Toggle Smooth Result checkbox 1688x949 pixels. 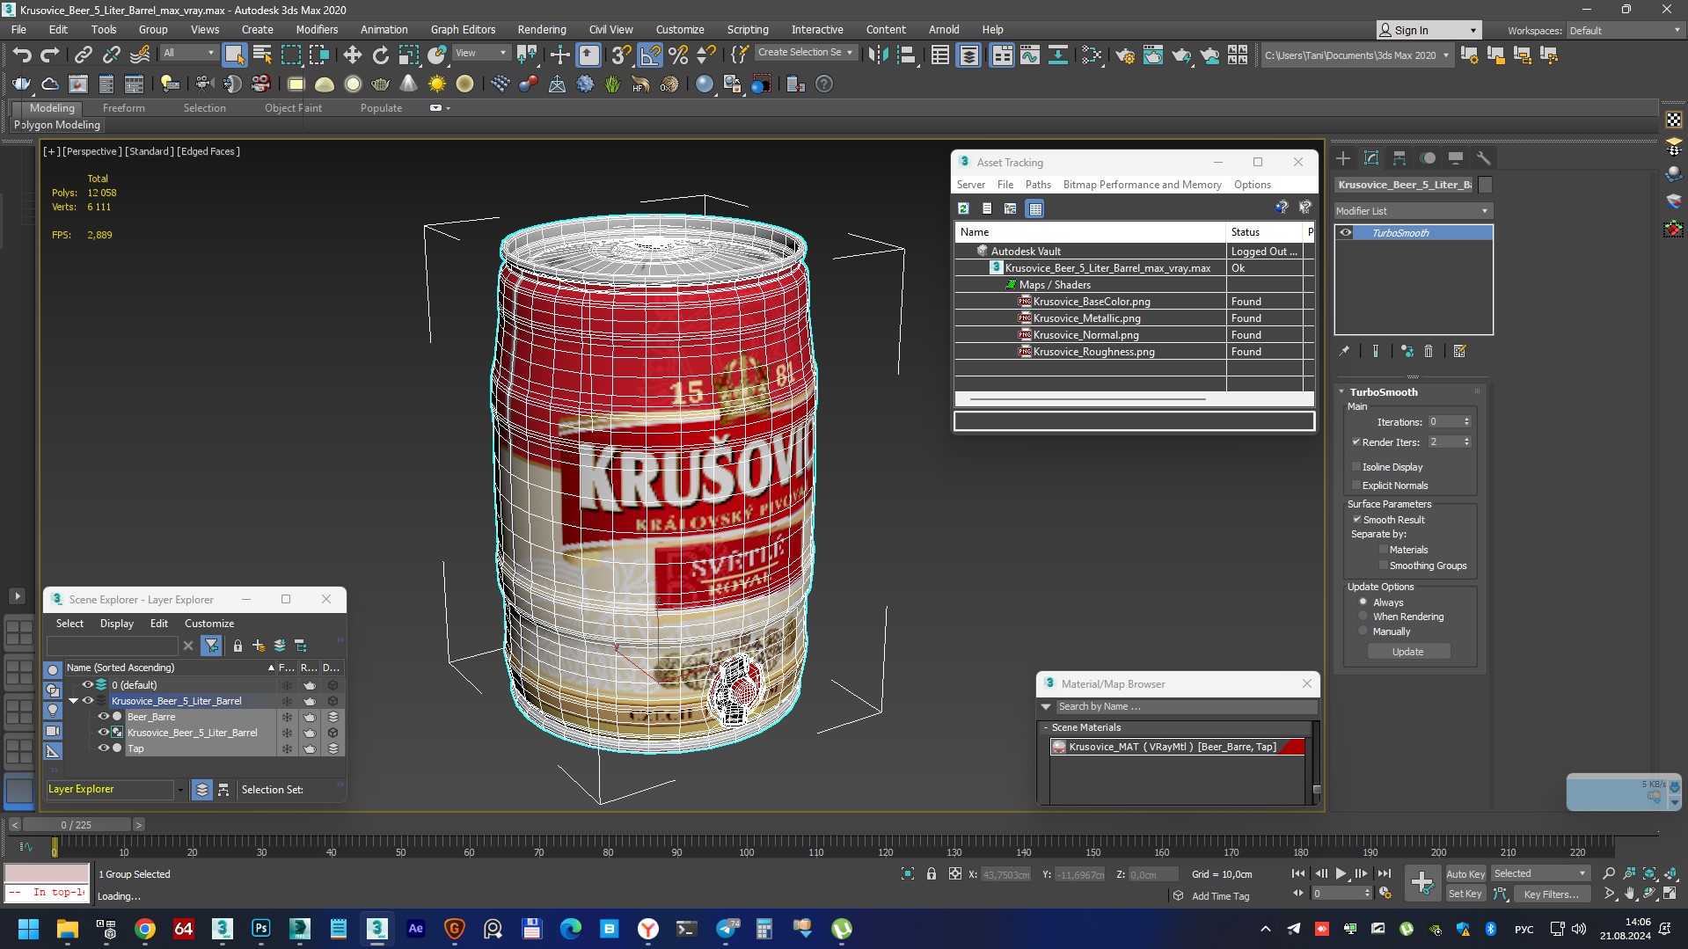(x=1356, y=520)
